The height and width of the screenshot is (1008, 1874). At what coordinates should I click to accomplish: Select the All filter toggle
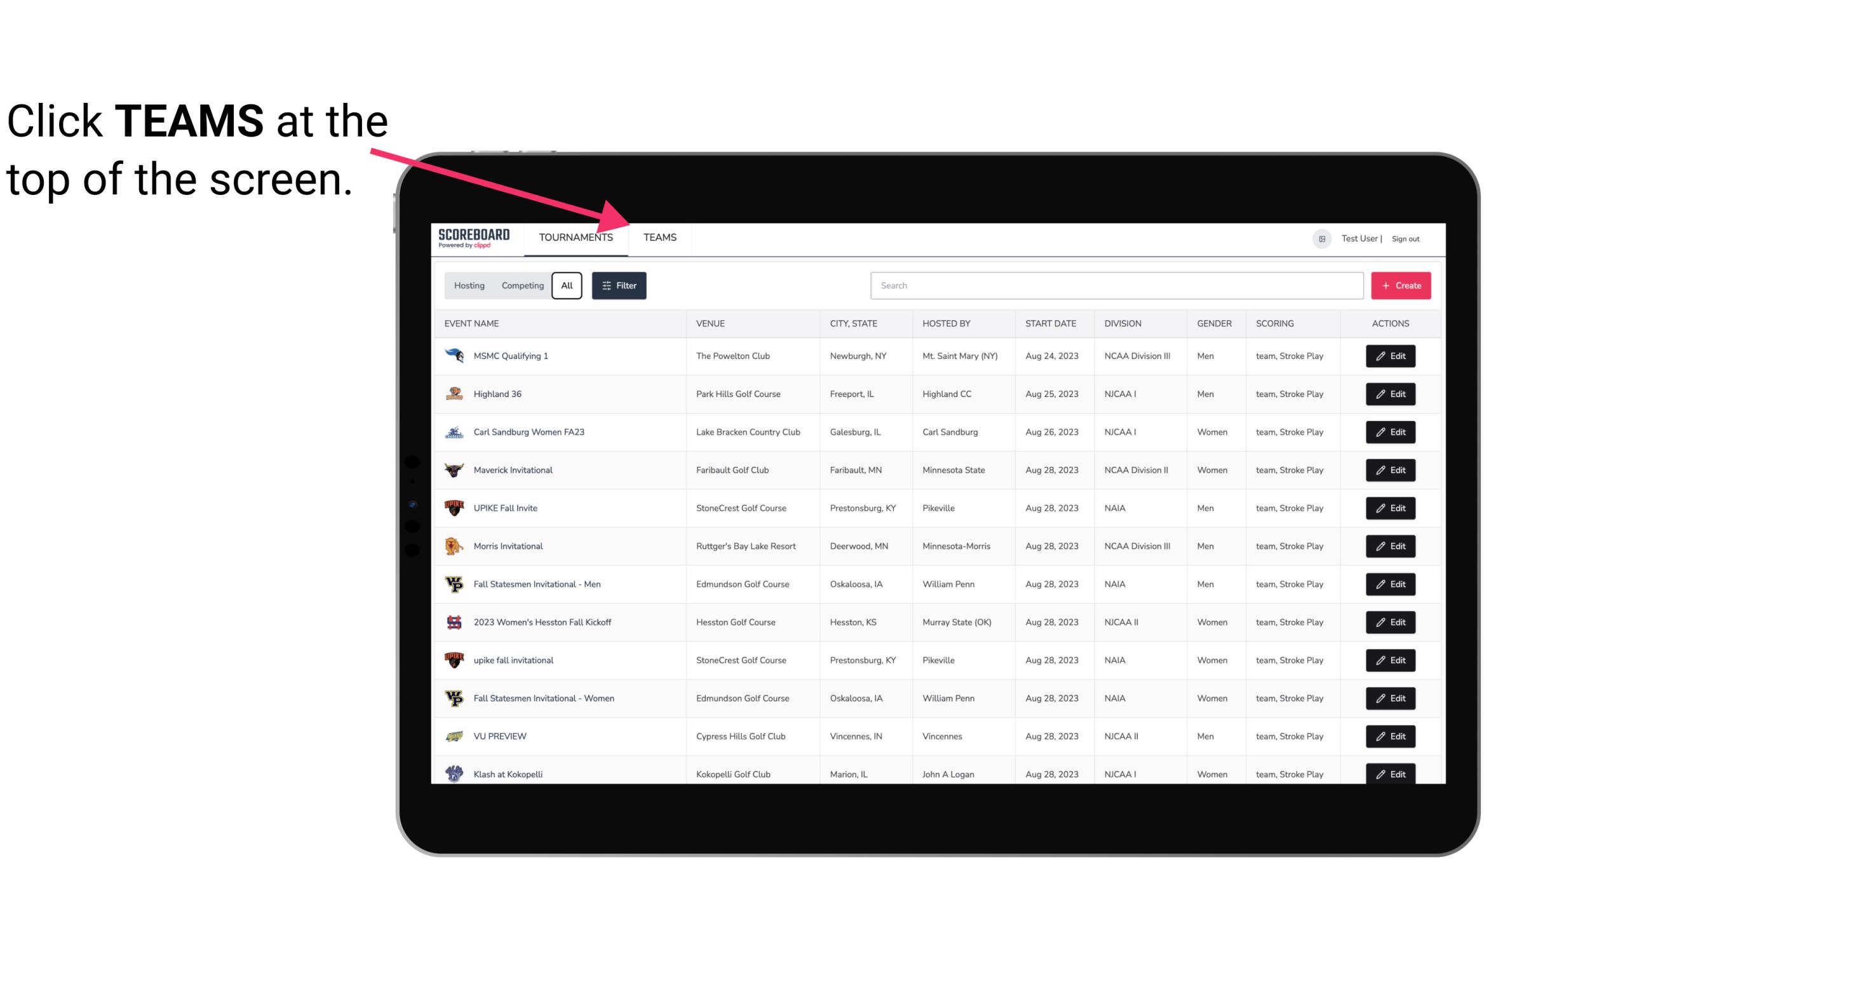pos(567,285)
